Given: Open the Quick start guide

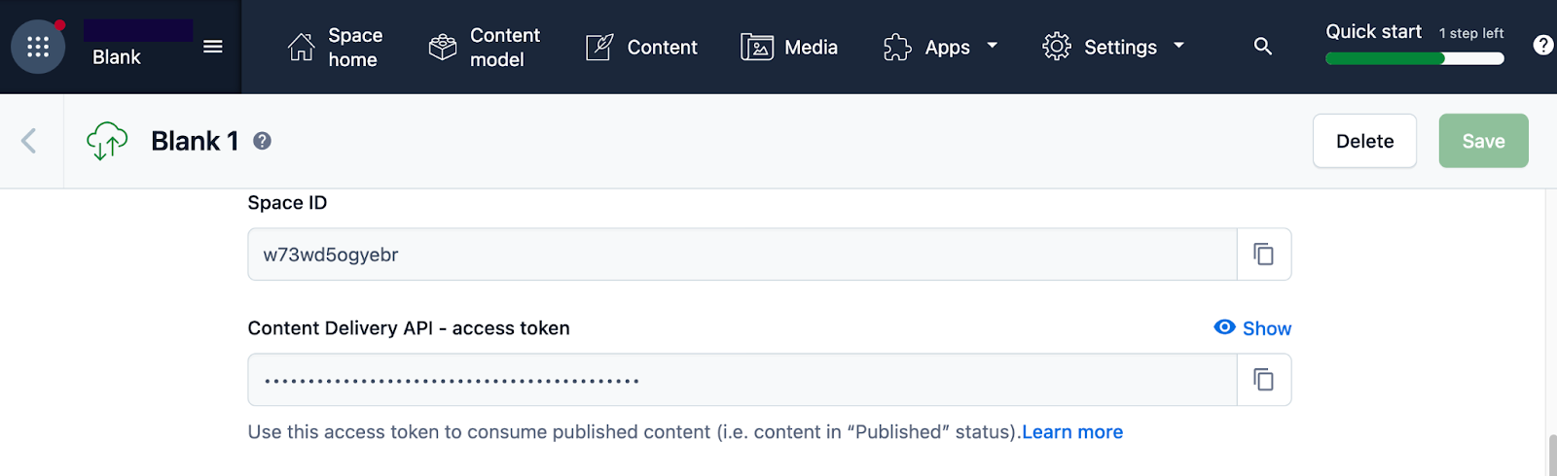Looking at the screenshot, I should tap(1373, 31).
